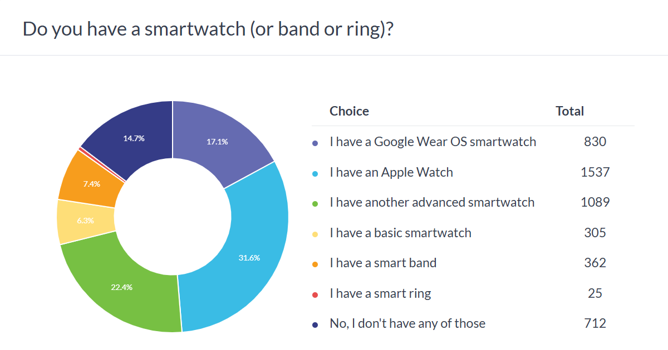Select 'I have a Google Wear OS smartwatch' label
668x350 pixels.
click(433, 142)
